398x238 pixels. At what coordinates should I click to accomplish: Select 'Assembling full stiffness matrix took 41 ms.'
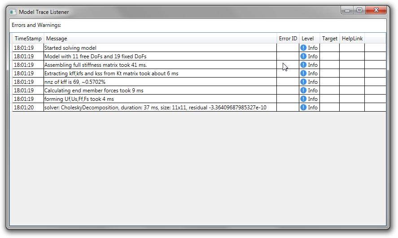96,65
